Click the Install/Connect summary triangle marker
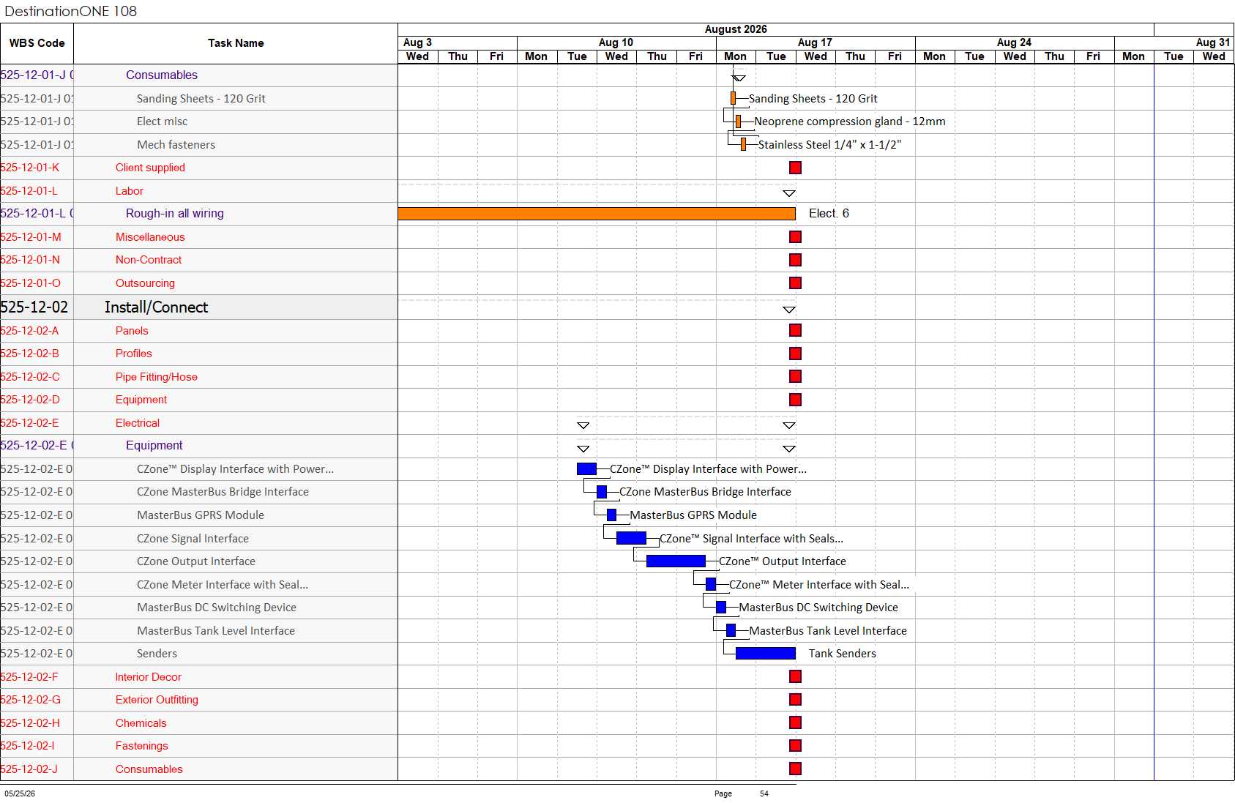 click(x=788, y=310)
